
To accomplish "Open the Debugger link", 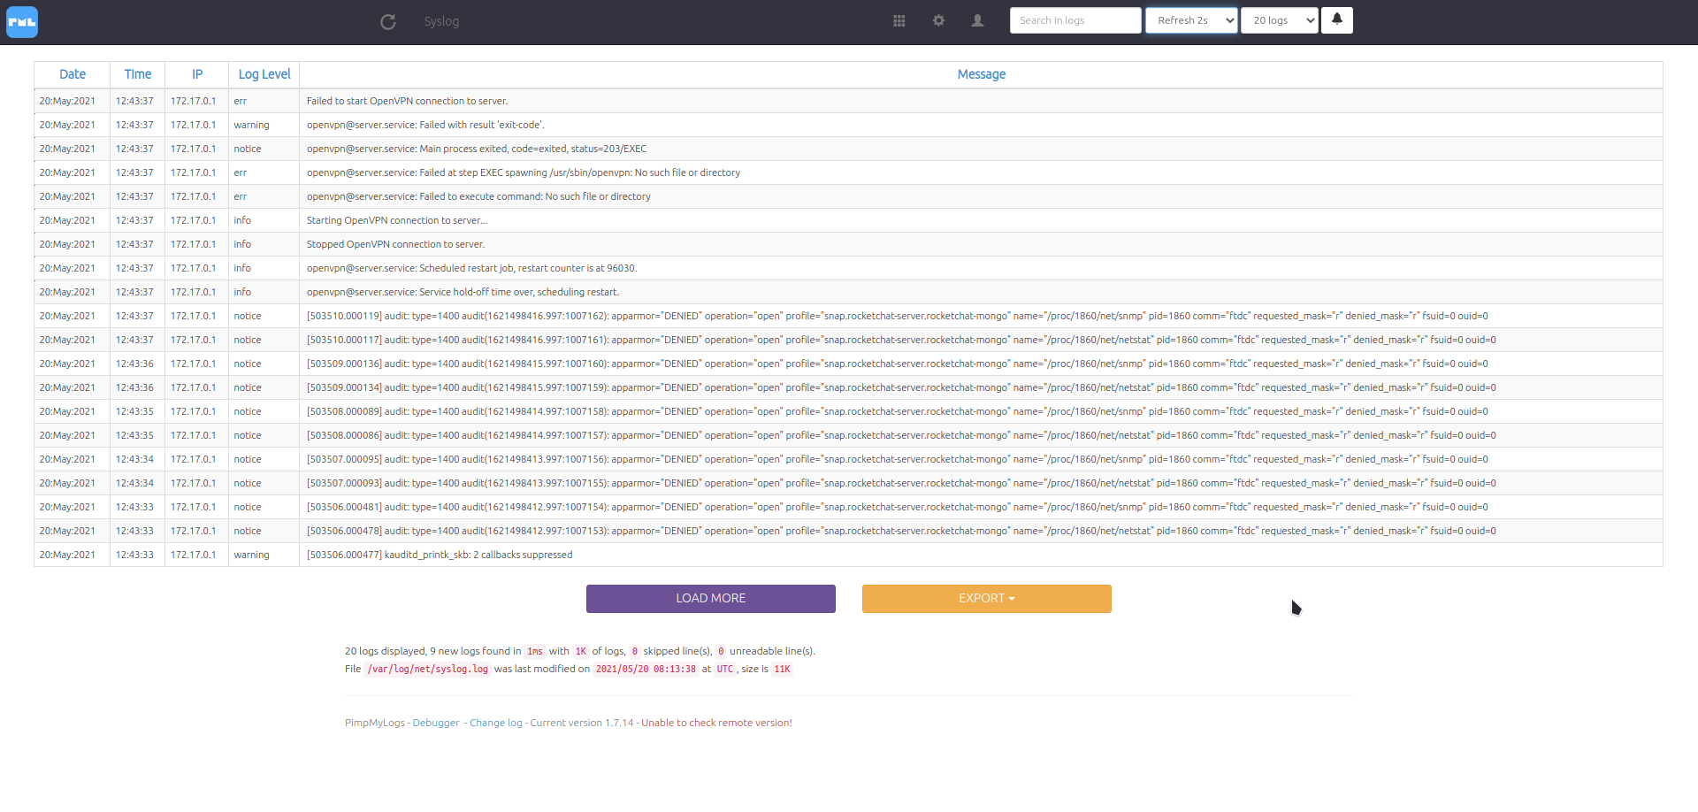I will (436, 723).
